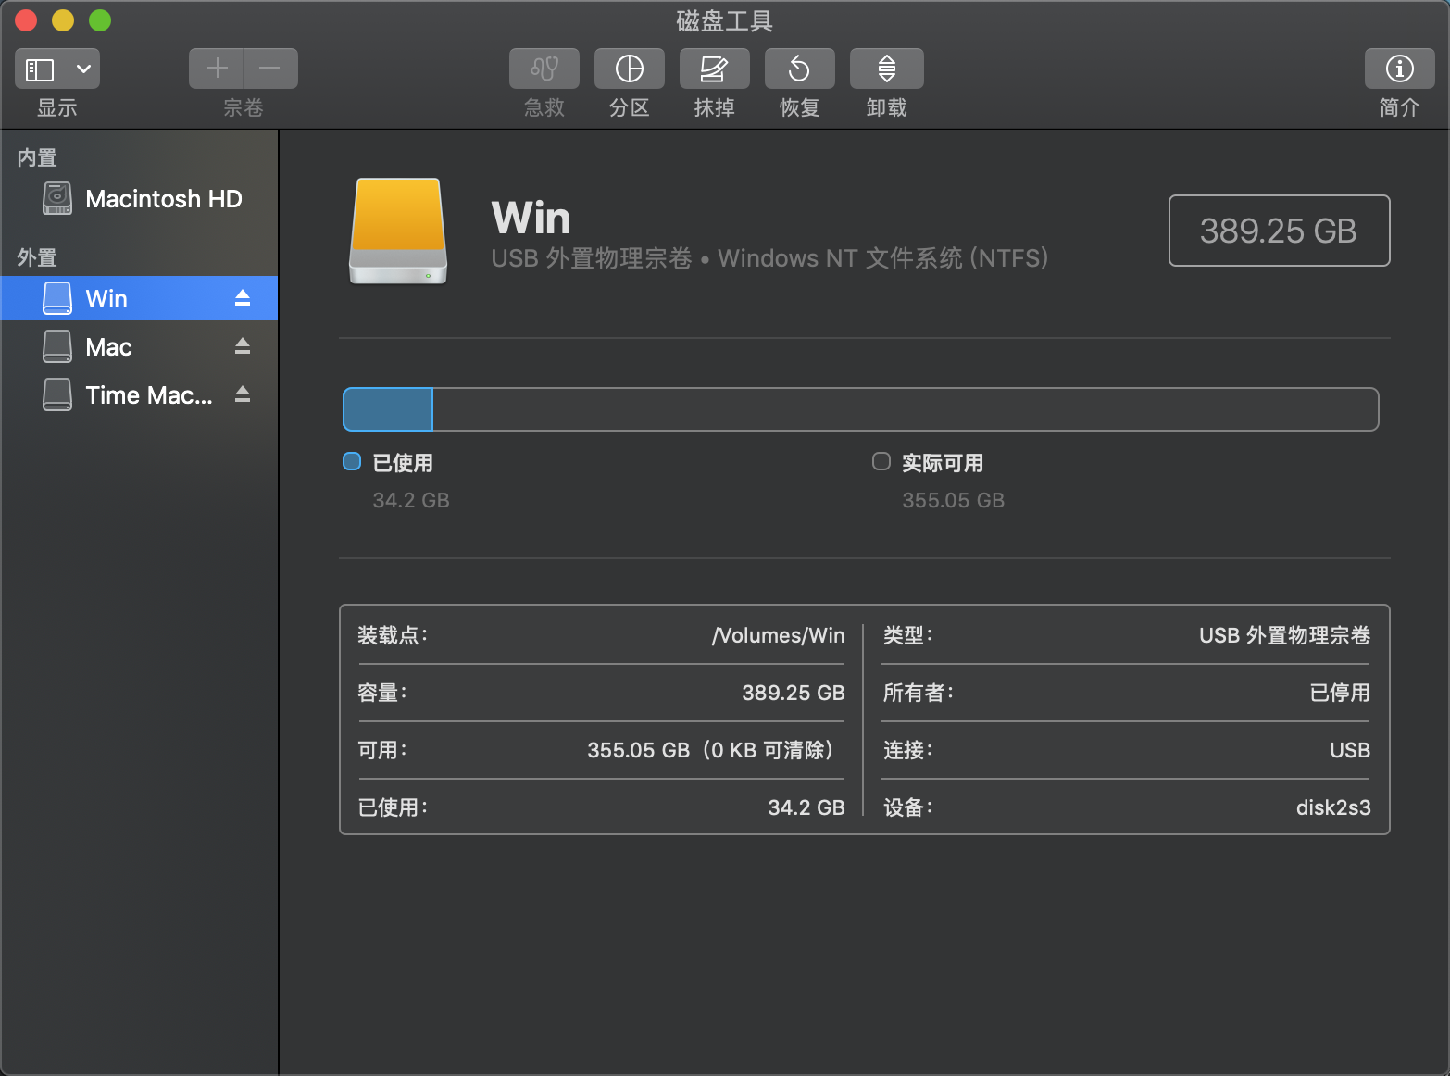Viewport: 1450px width, 1076px height.
Task: Select the Time Mac... volume in sidebar
Action: [139, 394]
